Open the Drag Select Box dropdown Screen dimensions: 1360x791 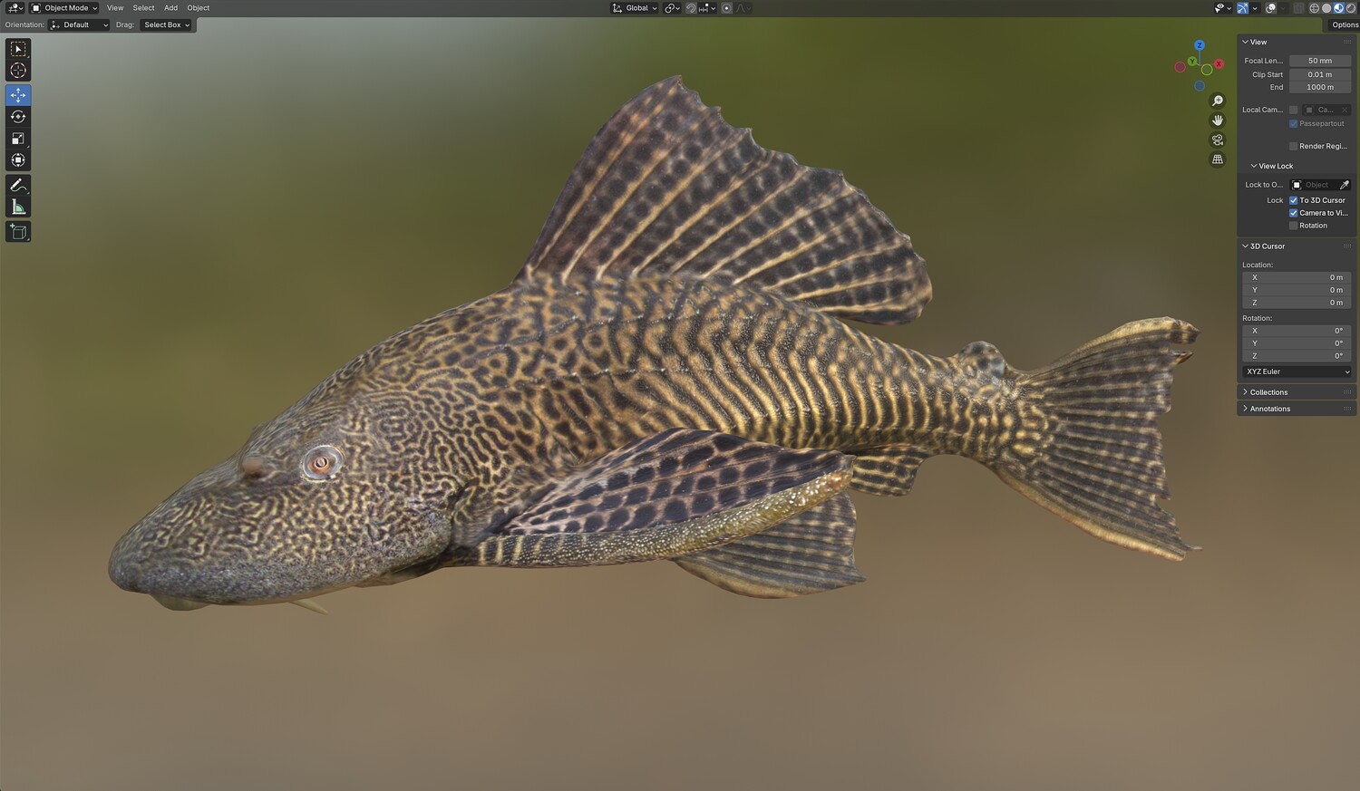(167, 24)
